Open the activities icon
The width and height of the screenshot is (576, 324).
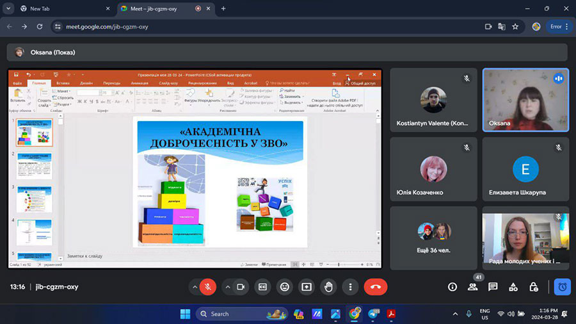click(513, 287)
